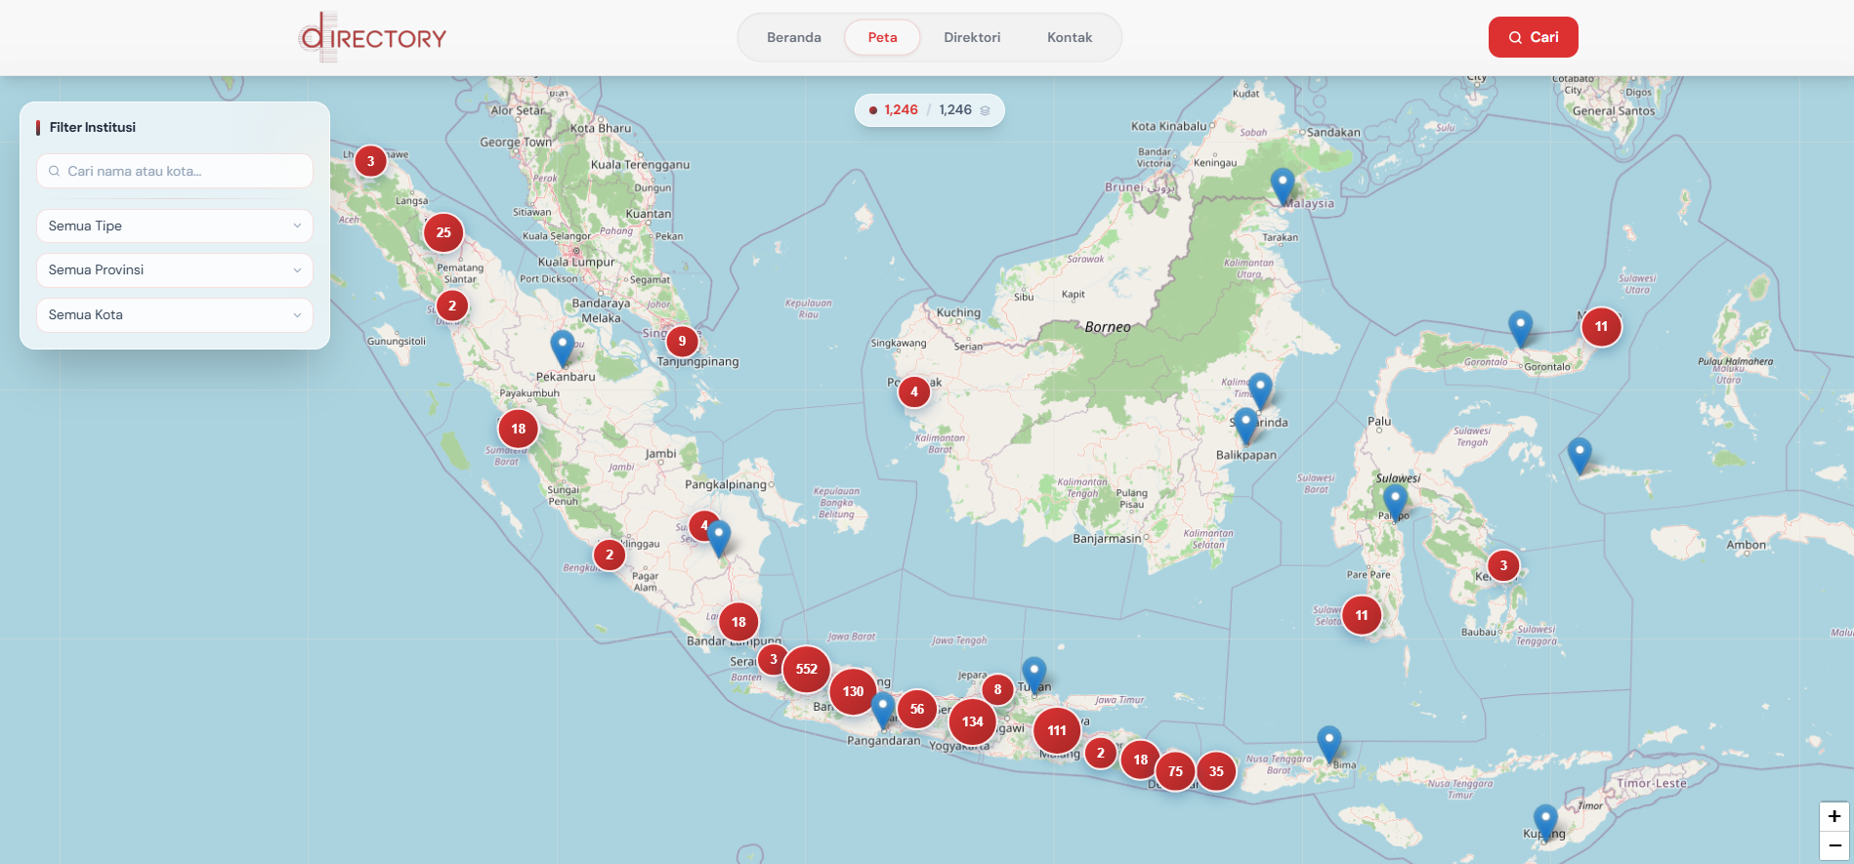Image resolution: width=1854 pixels, height=864 pixels.
Task: Expand the Semua Provinsi dropdown
Action: 175,270
